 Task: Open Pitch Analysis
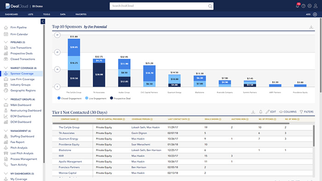[19, 148]
